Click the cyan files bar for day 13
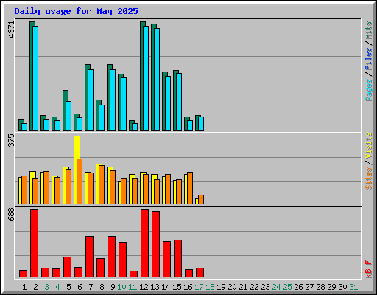Viewport: 377px width, 295px height. (157, 79)
